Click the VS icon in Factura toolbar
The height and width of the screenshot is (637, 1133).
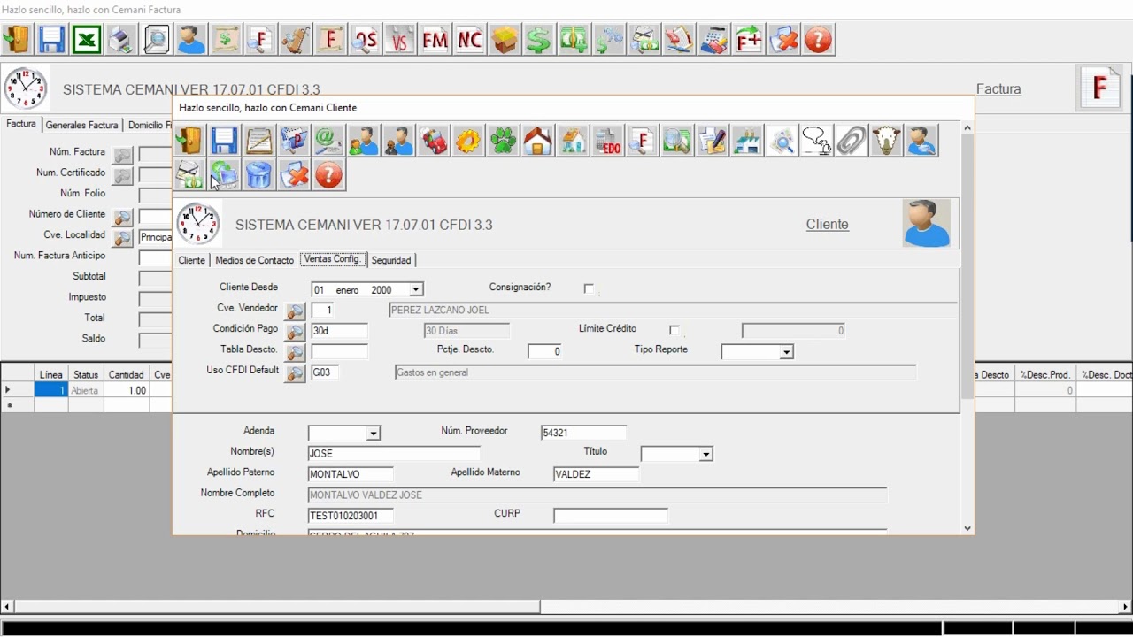pyautogui.click(x=400, y=40)
